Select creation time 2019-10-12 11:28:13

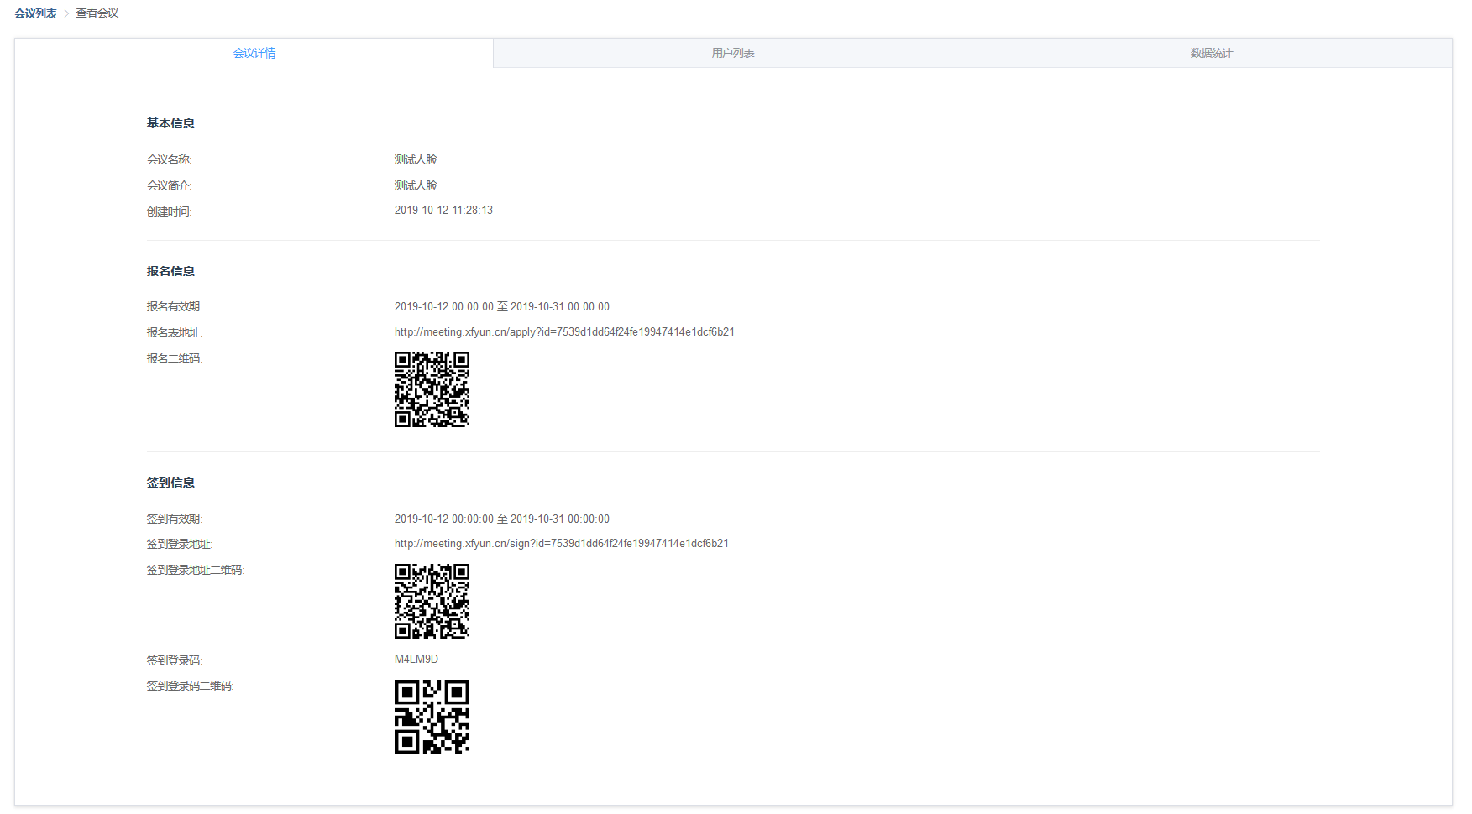(x=443, y=211)
